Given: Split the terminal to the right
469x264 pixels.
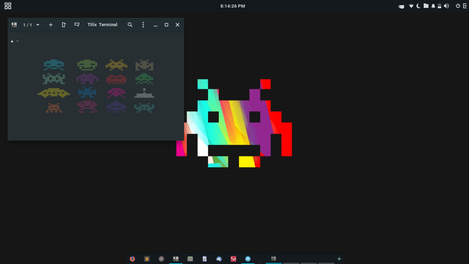Looking at the screenshot, I should [64, 24].
